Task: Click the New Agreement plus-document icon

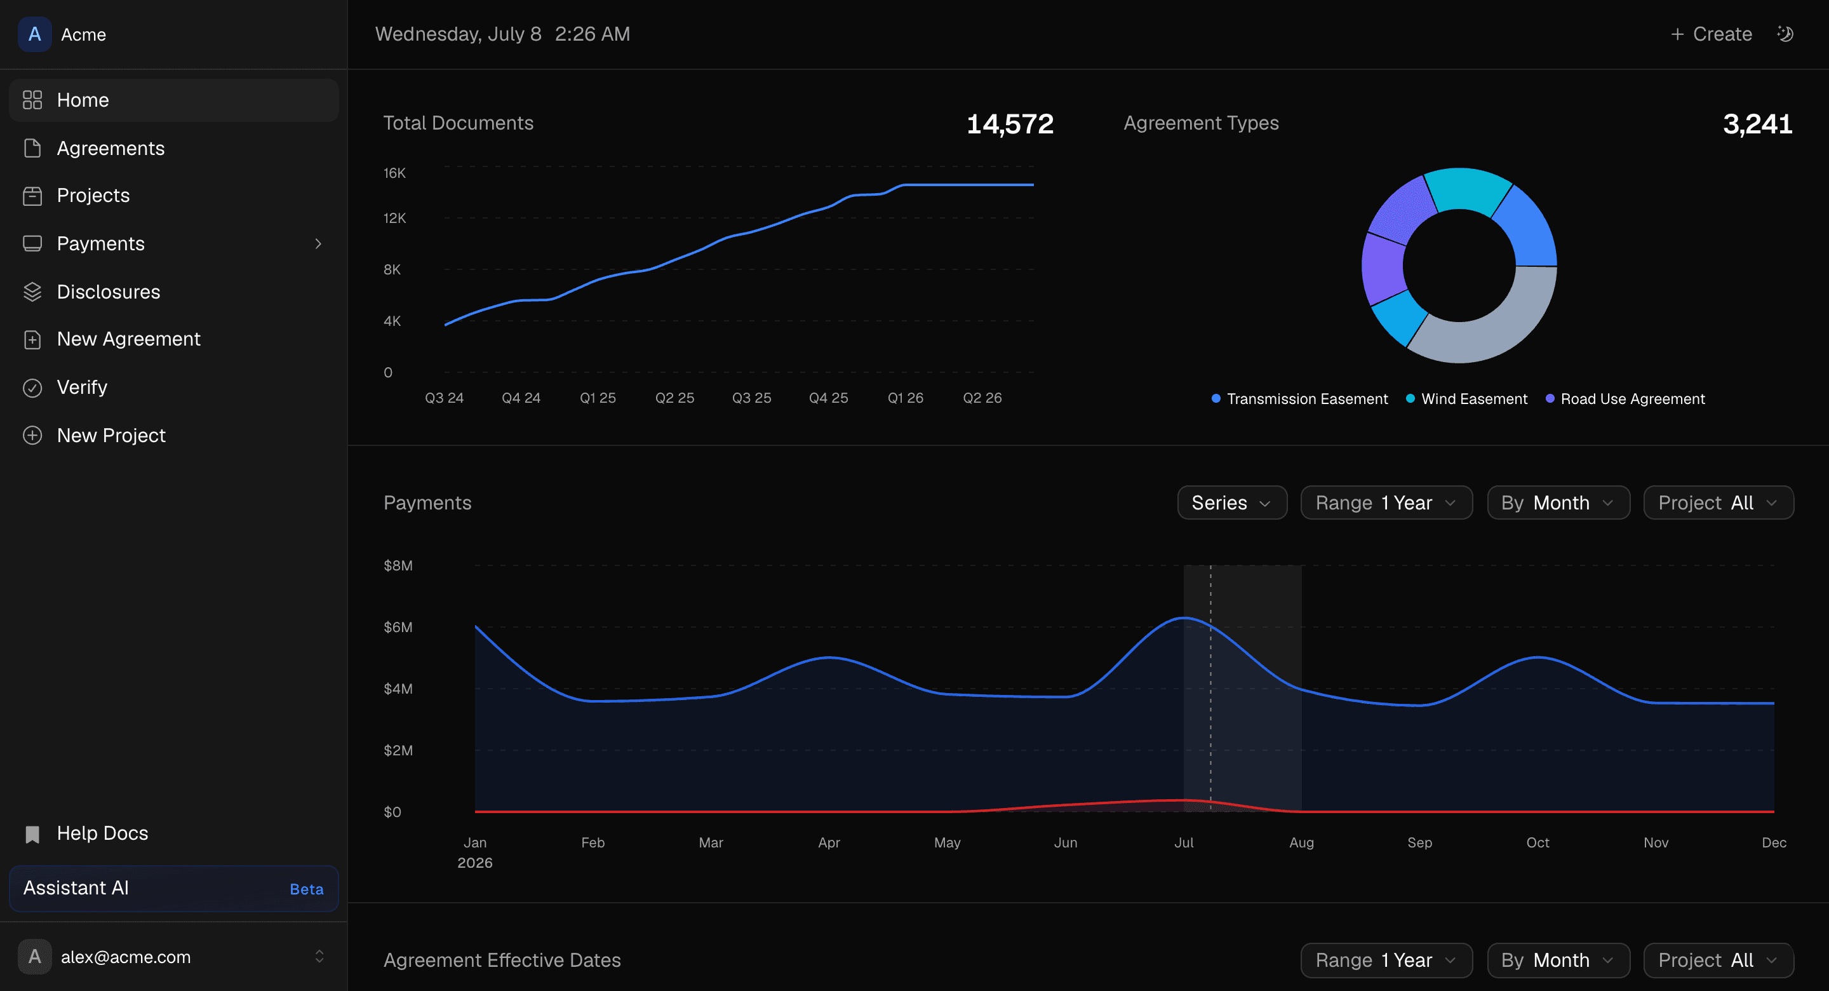Action: coord(32,340)
